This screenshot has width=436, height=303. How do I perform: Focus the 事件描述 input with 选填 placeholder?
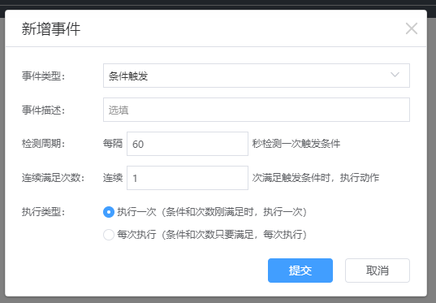[x=257, y=110]
